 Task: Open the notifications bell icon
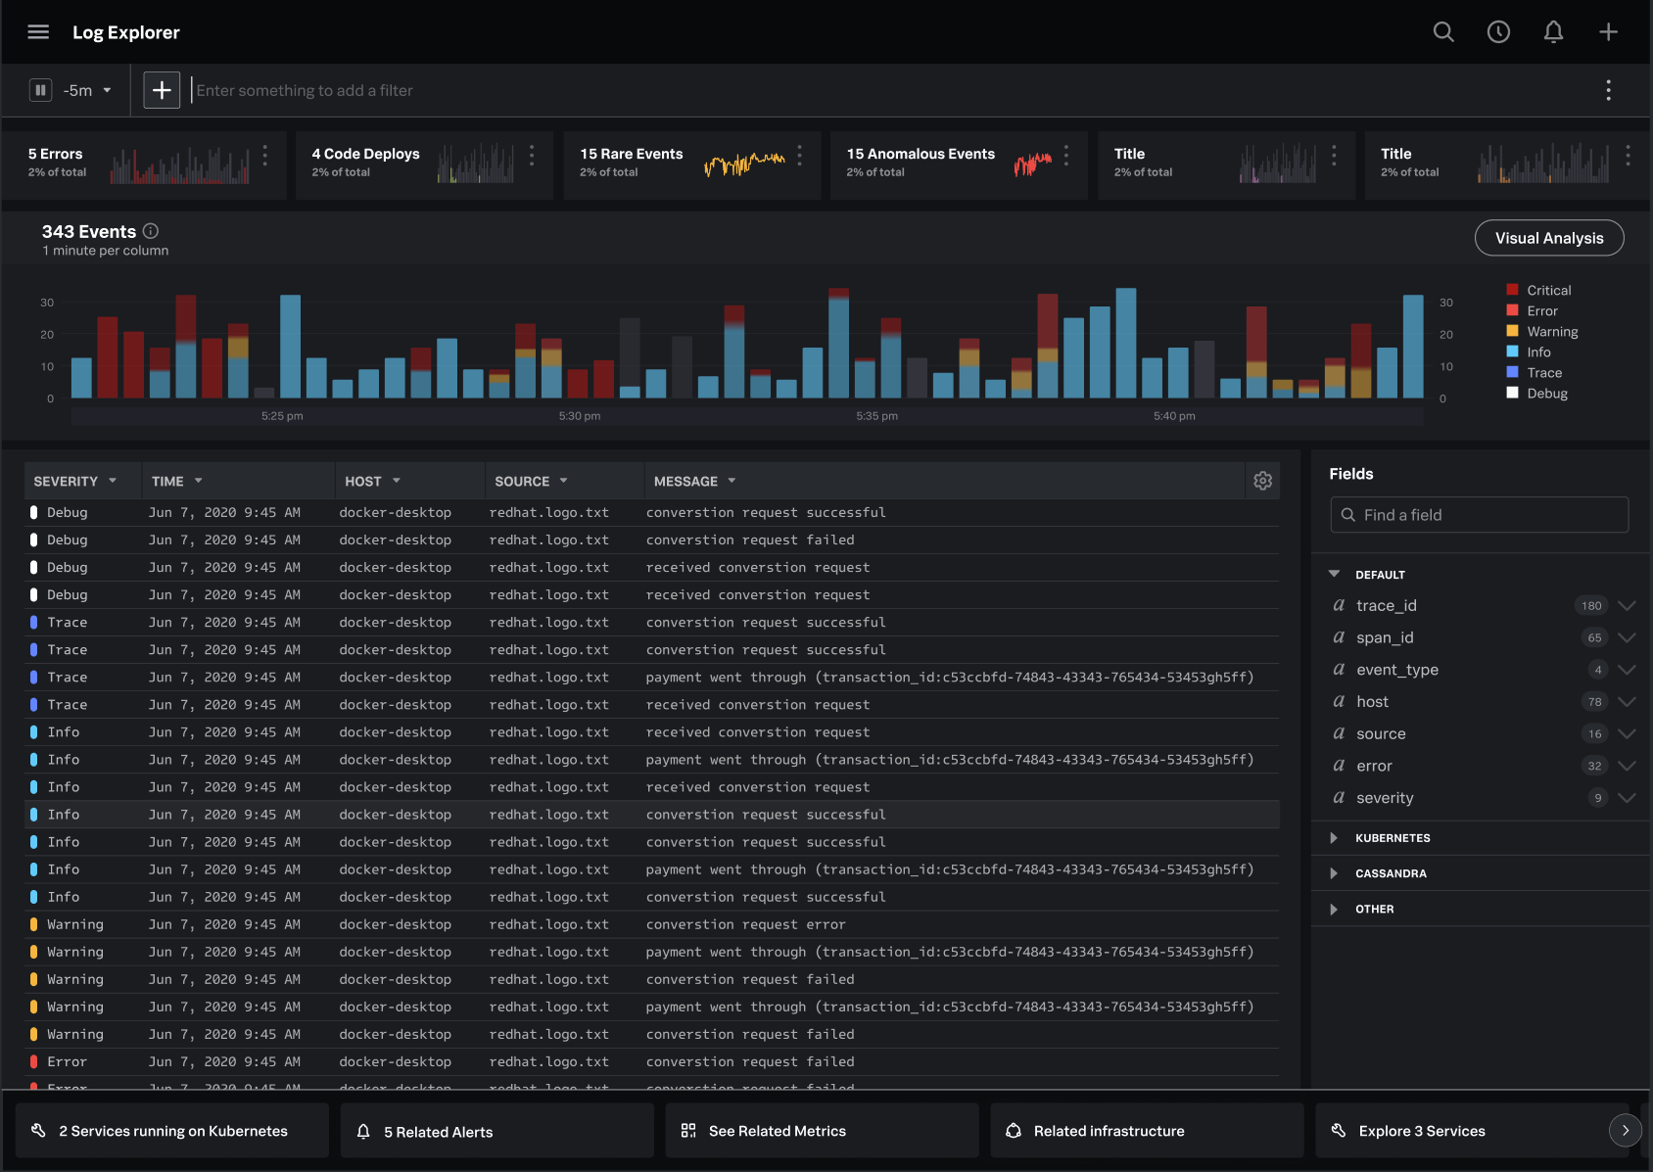coord(1553,32)
